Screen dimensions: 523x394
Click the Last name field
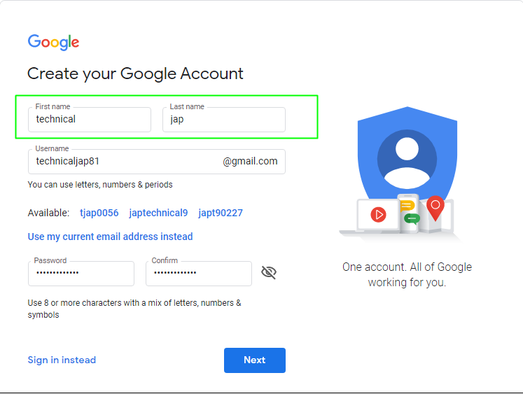click(224, 120)
